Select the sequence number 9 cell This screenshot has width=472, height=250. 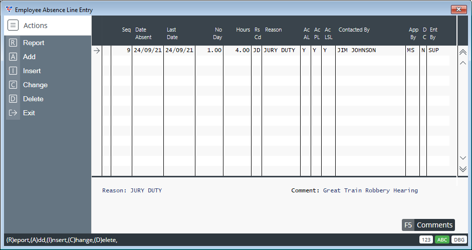[x=122, y=51]
